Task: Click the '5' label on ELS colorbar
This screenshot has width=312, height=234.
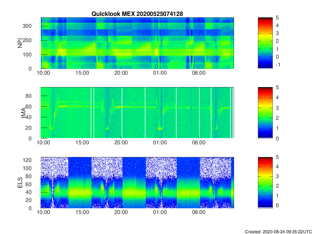Action: point(277,157)
